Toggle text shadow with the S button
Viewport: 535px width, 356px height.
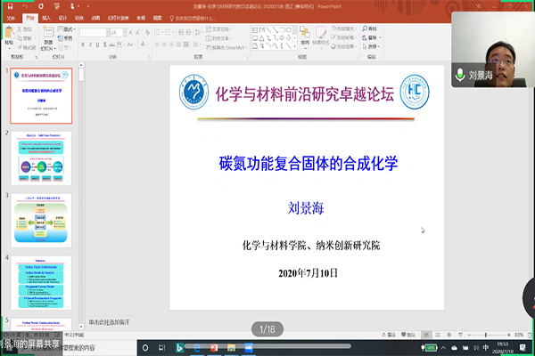104,43
